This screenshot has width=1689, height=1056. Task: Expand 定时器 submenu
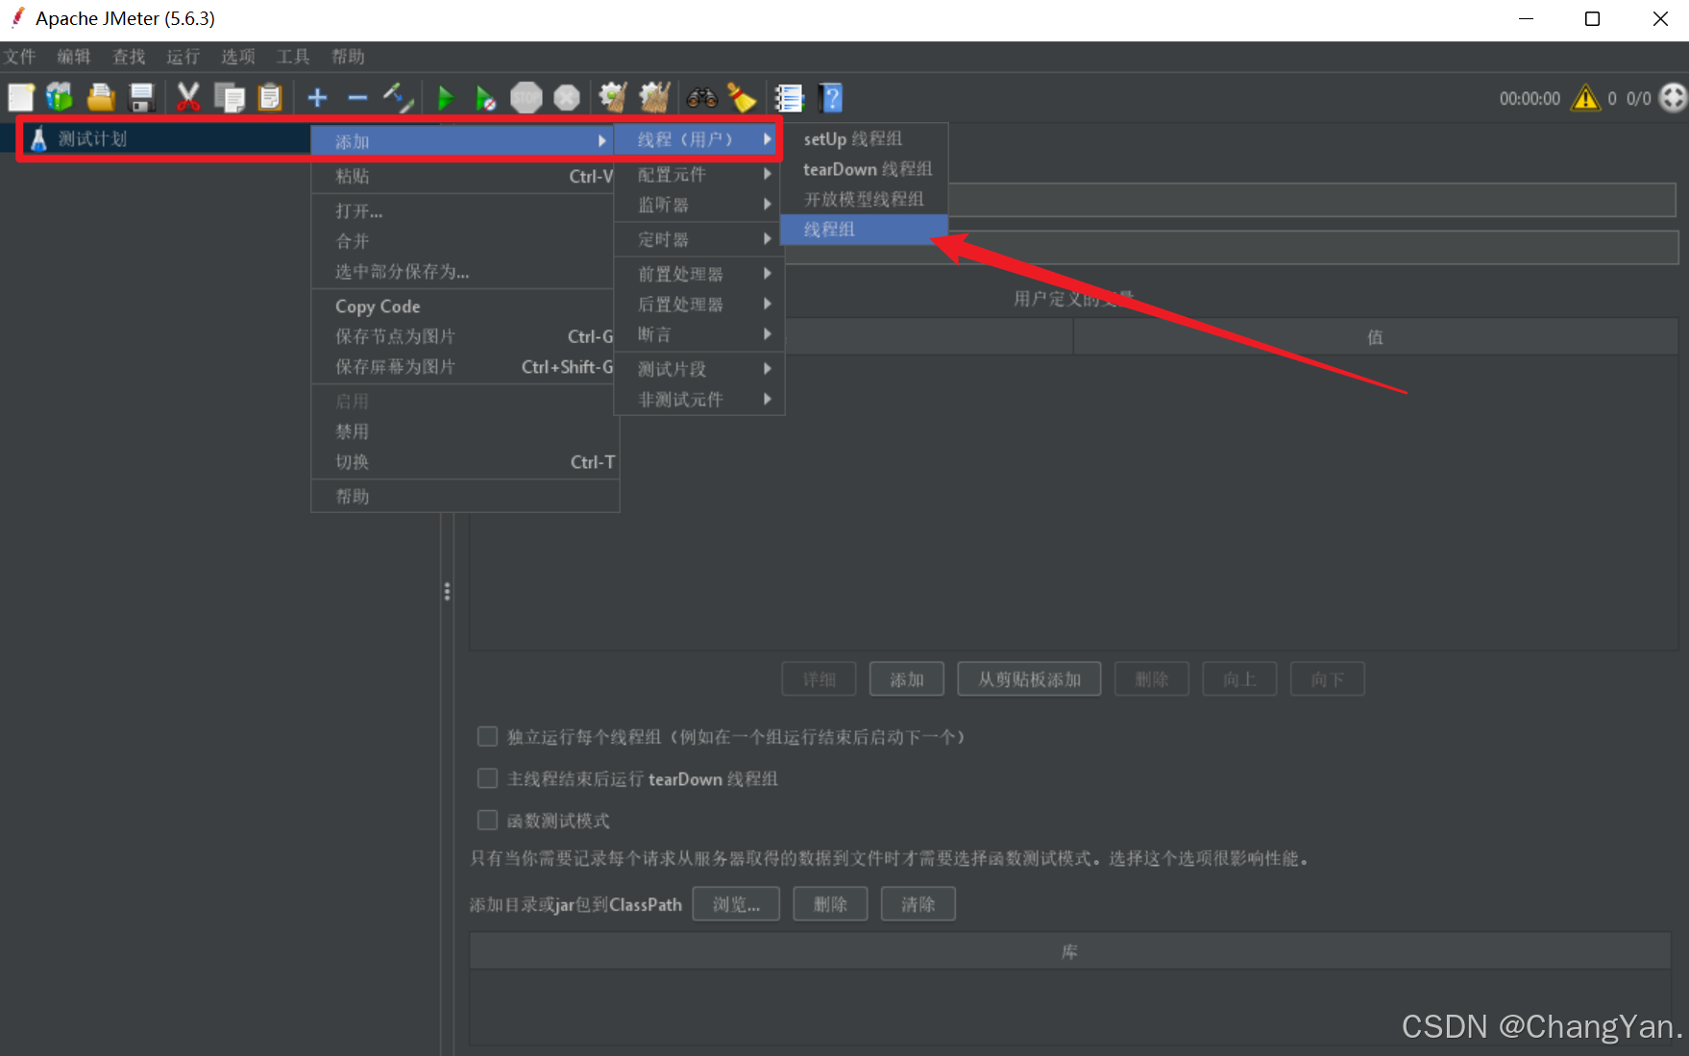[699, 239]
